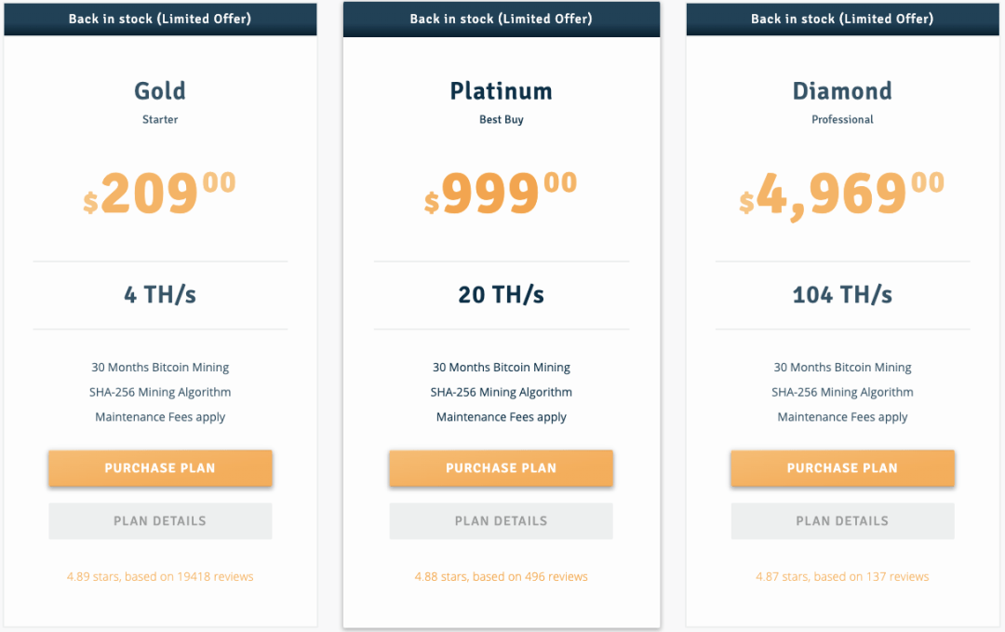Image resolution: width=1005 pixels, height=632 pixels.
Task: Open the 137 reviews link
Action: tap(842, 576)
